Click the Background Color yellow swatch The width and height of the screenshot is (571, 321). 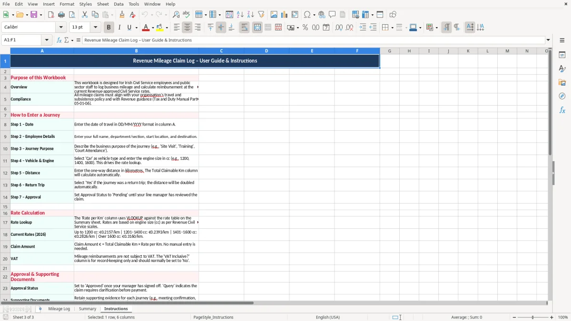[x=160, y=28]
